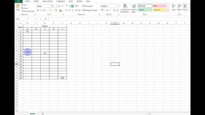
Task: Add a new sheet with plus icon
Action: [x=43, y=114]
